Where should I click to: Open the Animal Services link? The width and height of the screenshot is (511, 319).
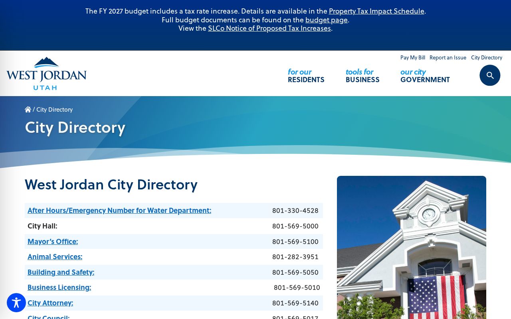pyautogui.click(x=55, y=256)
